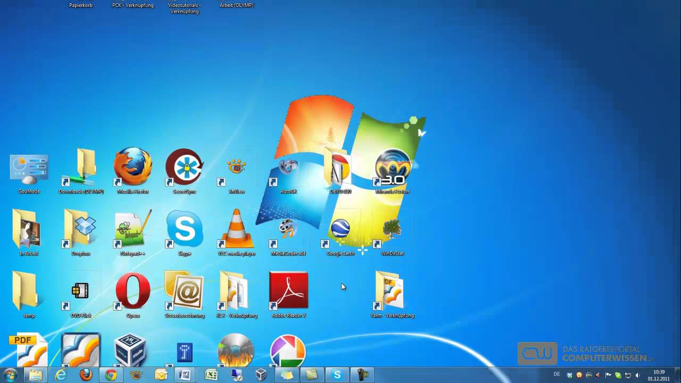Open the Dropbox tray icon
Viewport: 681px width, 383px height.
(x=570, y=375)
